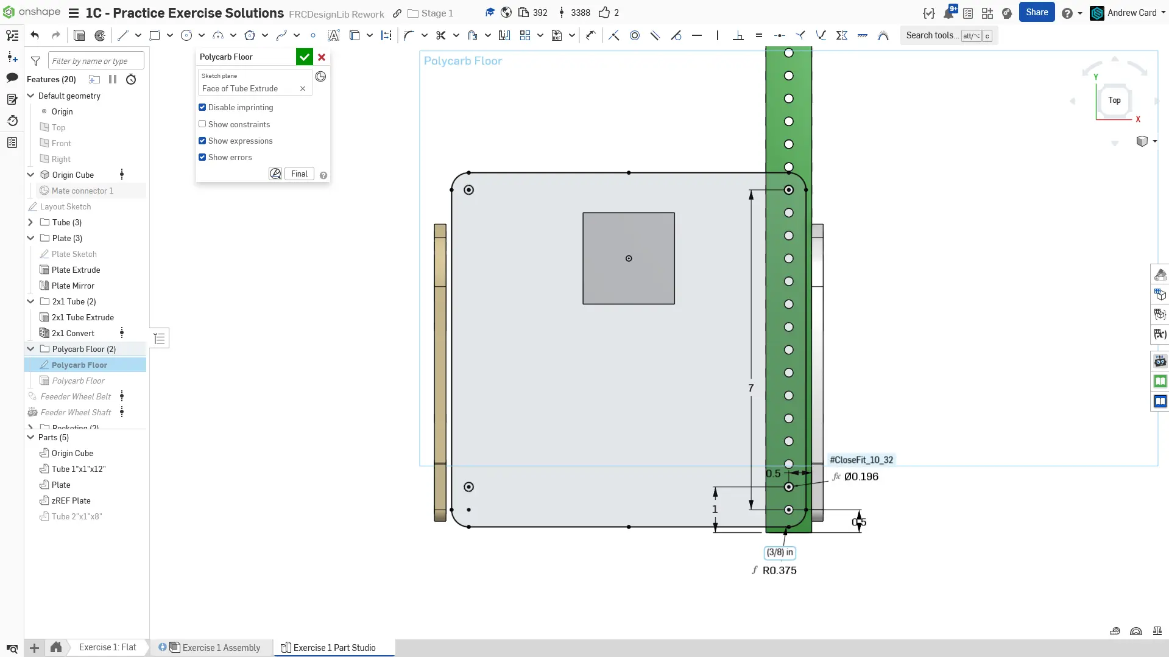Select the Text sketch tool

[x=333, y=35]
